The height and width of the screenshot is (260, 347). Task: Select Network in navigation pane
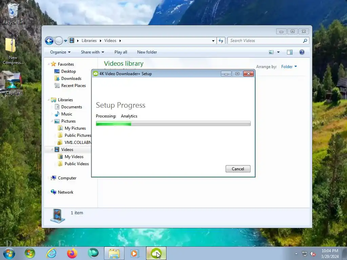[x=65, y=192]
